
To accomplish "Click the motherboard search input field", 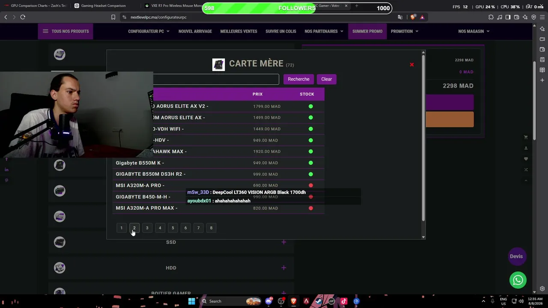I will (x=216, y=79).
